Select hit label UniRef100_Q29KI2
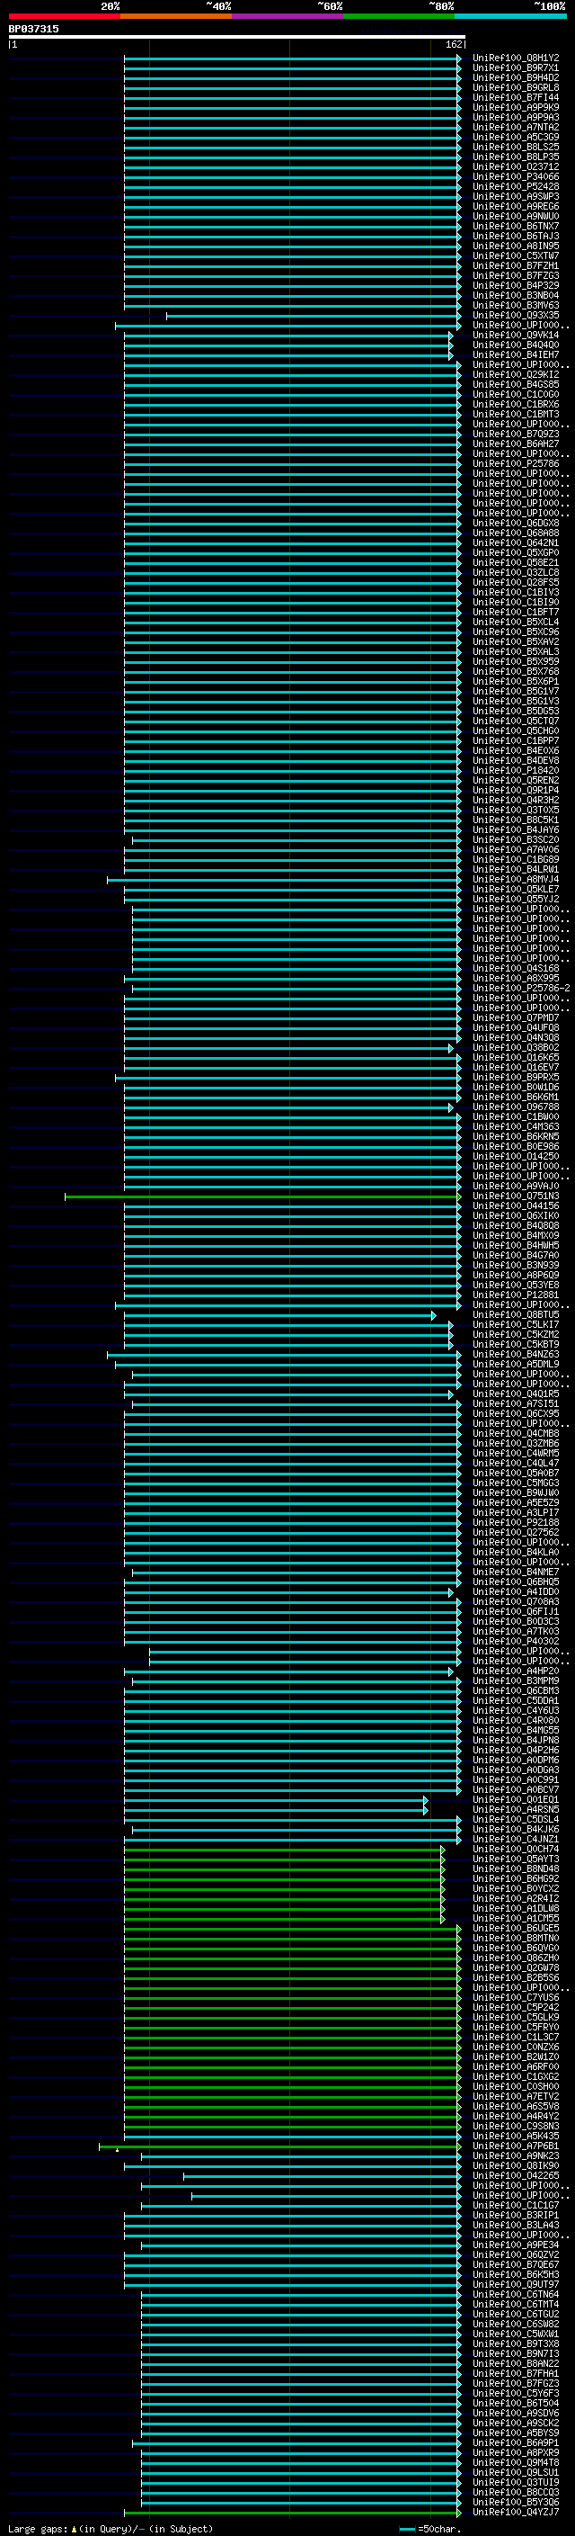This screenshot has height=2536, width=575. 515,374
